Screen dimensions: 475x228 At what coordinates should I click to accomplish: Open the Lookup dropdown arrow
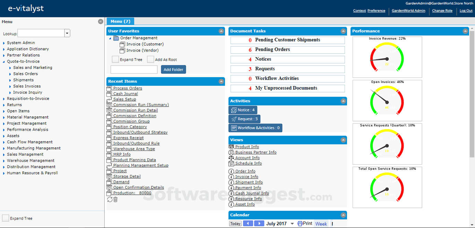[x=67, y=34]
